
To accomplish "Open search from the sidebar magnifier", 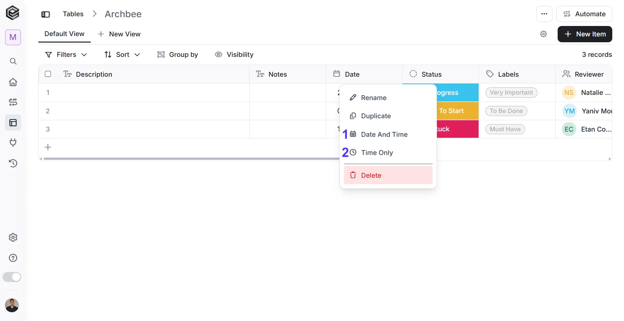I will pyautogui.click(x=13, y=61).
